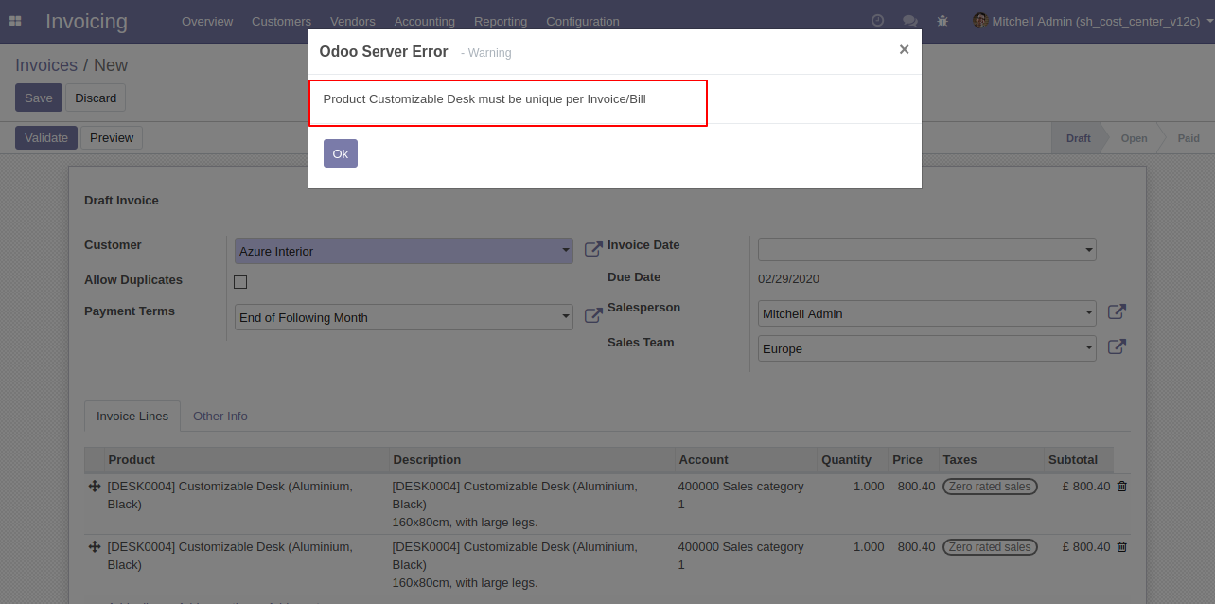Toggle Allow Duplicates checkbox
1215x604 pixels.
click(x=240, y=282)
